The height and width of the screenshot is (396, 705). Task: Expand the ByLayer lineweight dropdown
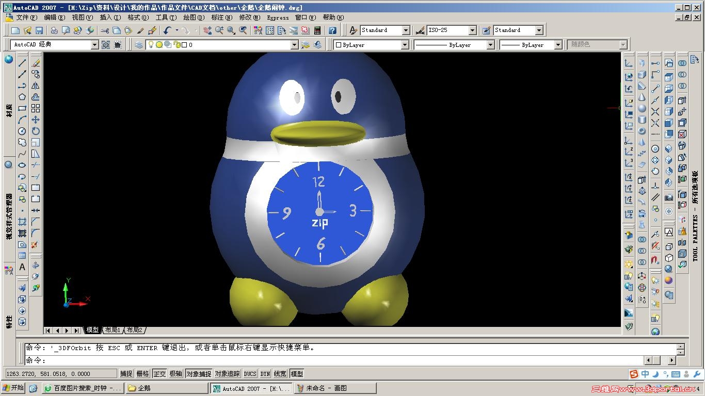pyautogui.click(x=558, y=45)
